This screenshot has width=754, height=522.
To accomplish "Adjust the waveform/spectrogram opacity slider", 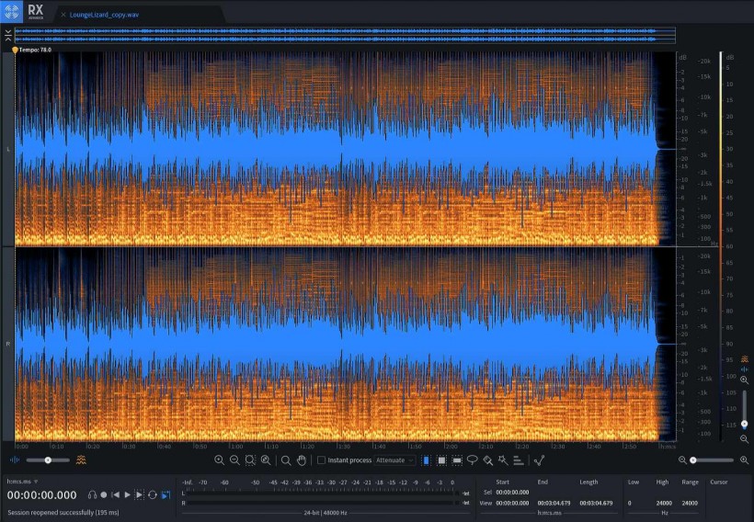I will [x=46, y=460].
